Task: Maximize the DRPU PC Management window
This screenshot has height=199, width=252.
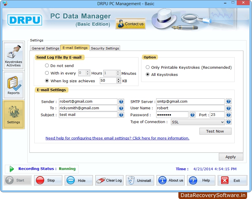Action: (233, 3)
